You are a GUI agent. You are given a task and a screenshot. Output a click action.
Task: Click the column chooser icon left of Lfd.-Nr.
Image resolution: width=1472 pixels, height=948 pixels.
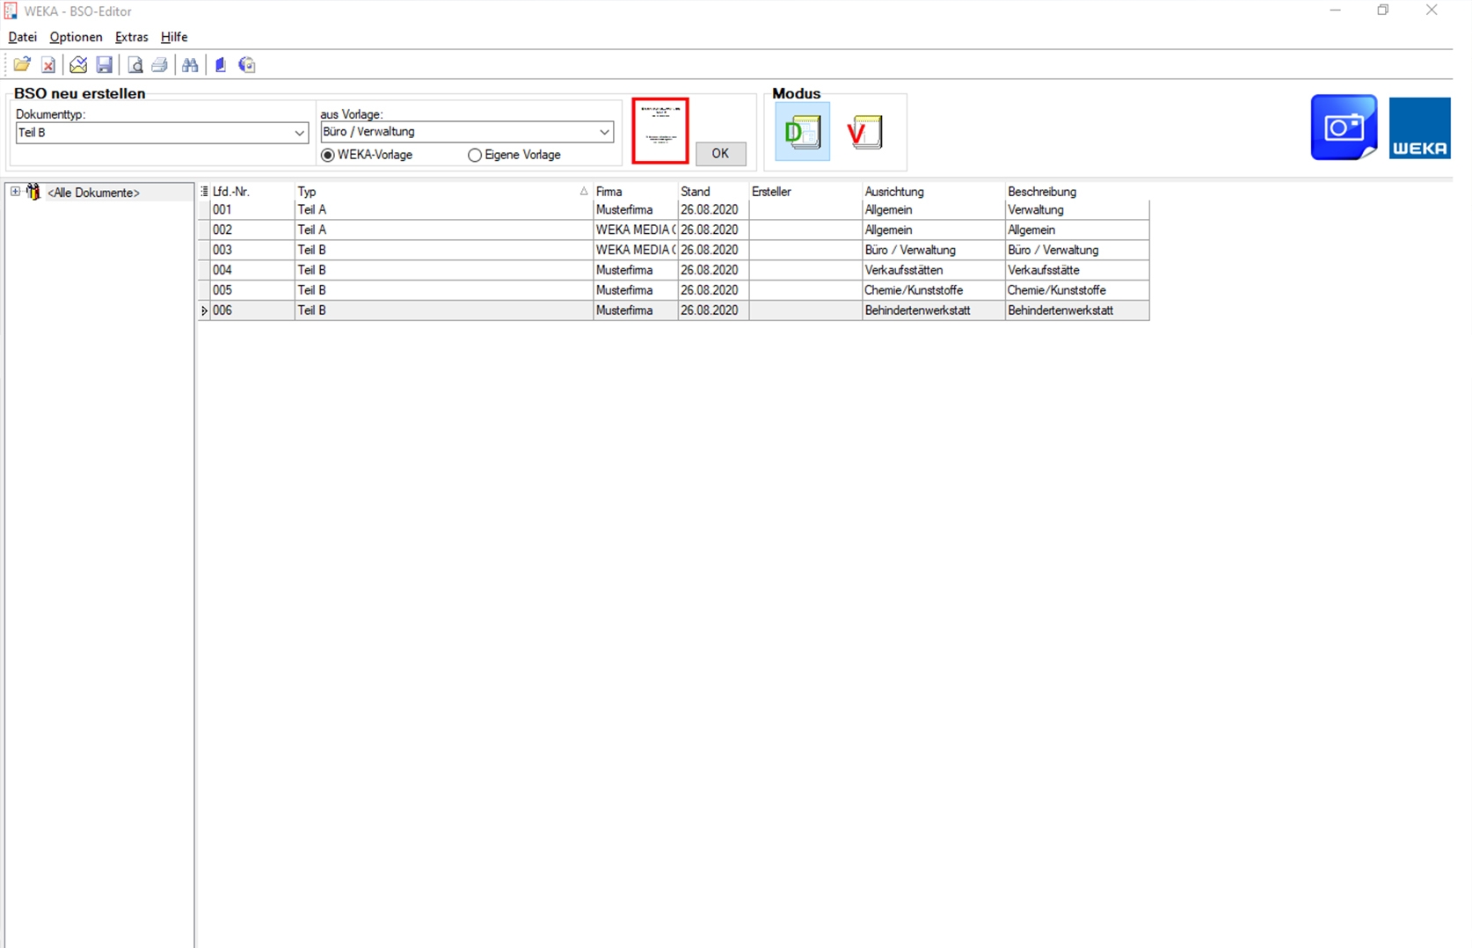204,191
